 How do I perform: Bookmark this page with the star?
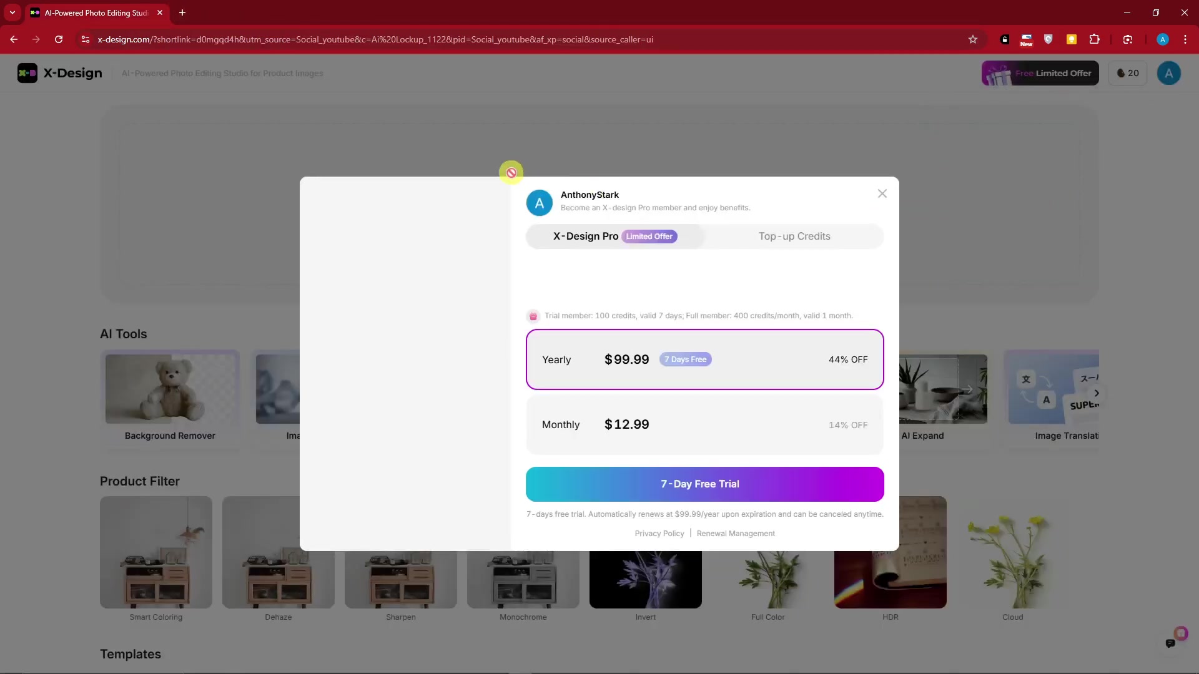[973, 39]
